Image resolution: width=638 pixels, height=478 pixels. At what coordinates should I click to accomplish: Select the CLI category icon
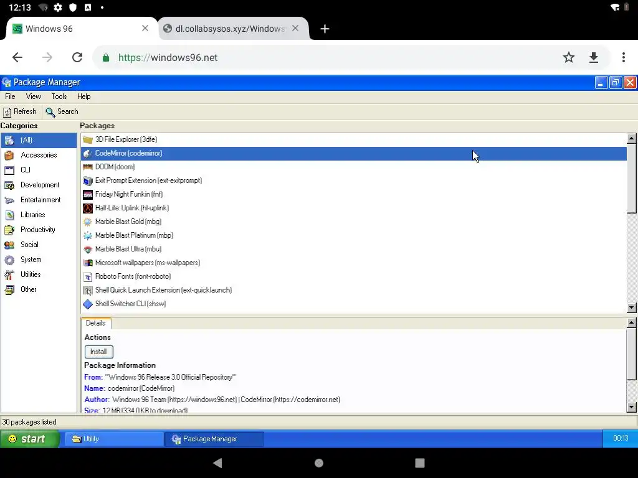coord(9,171)
